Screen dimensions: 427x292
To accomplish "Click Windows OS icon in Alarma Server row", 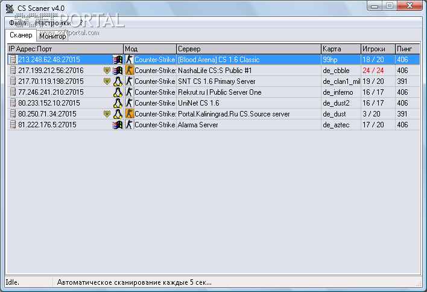I will tap(118, 125).
